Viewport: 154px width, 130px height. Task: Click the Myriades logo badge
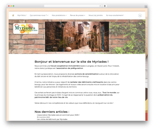26,29
